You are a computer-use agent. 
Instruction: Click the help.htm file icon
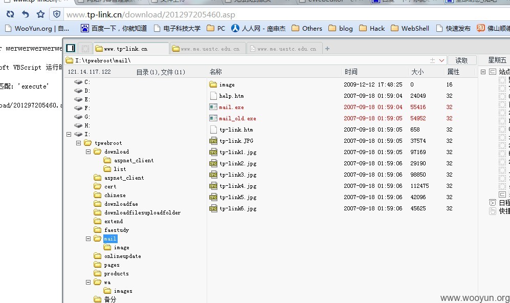(x=213, y=96)
